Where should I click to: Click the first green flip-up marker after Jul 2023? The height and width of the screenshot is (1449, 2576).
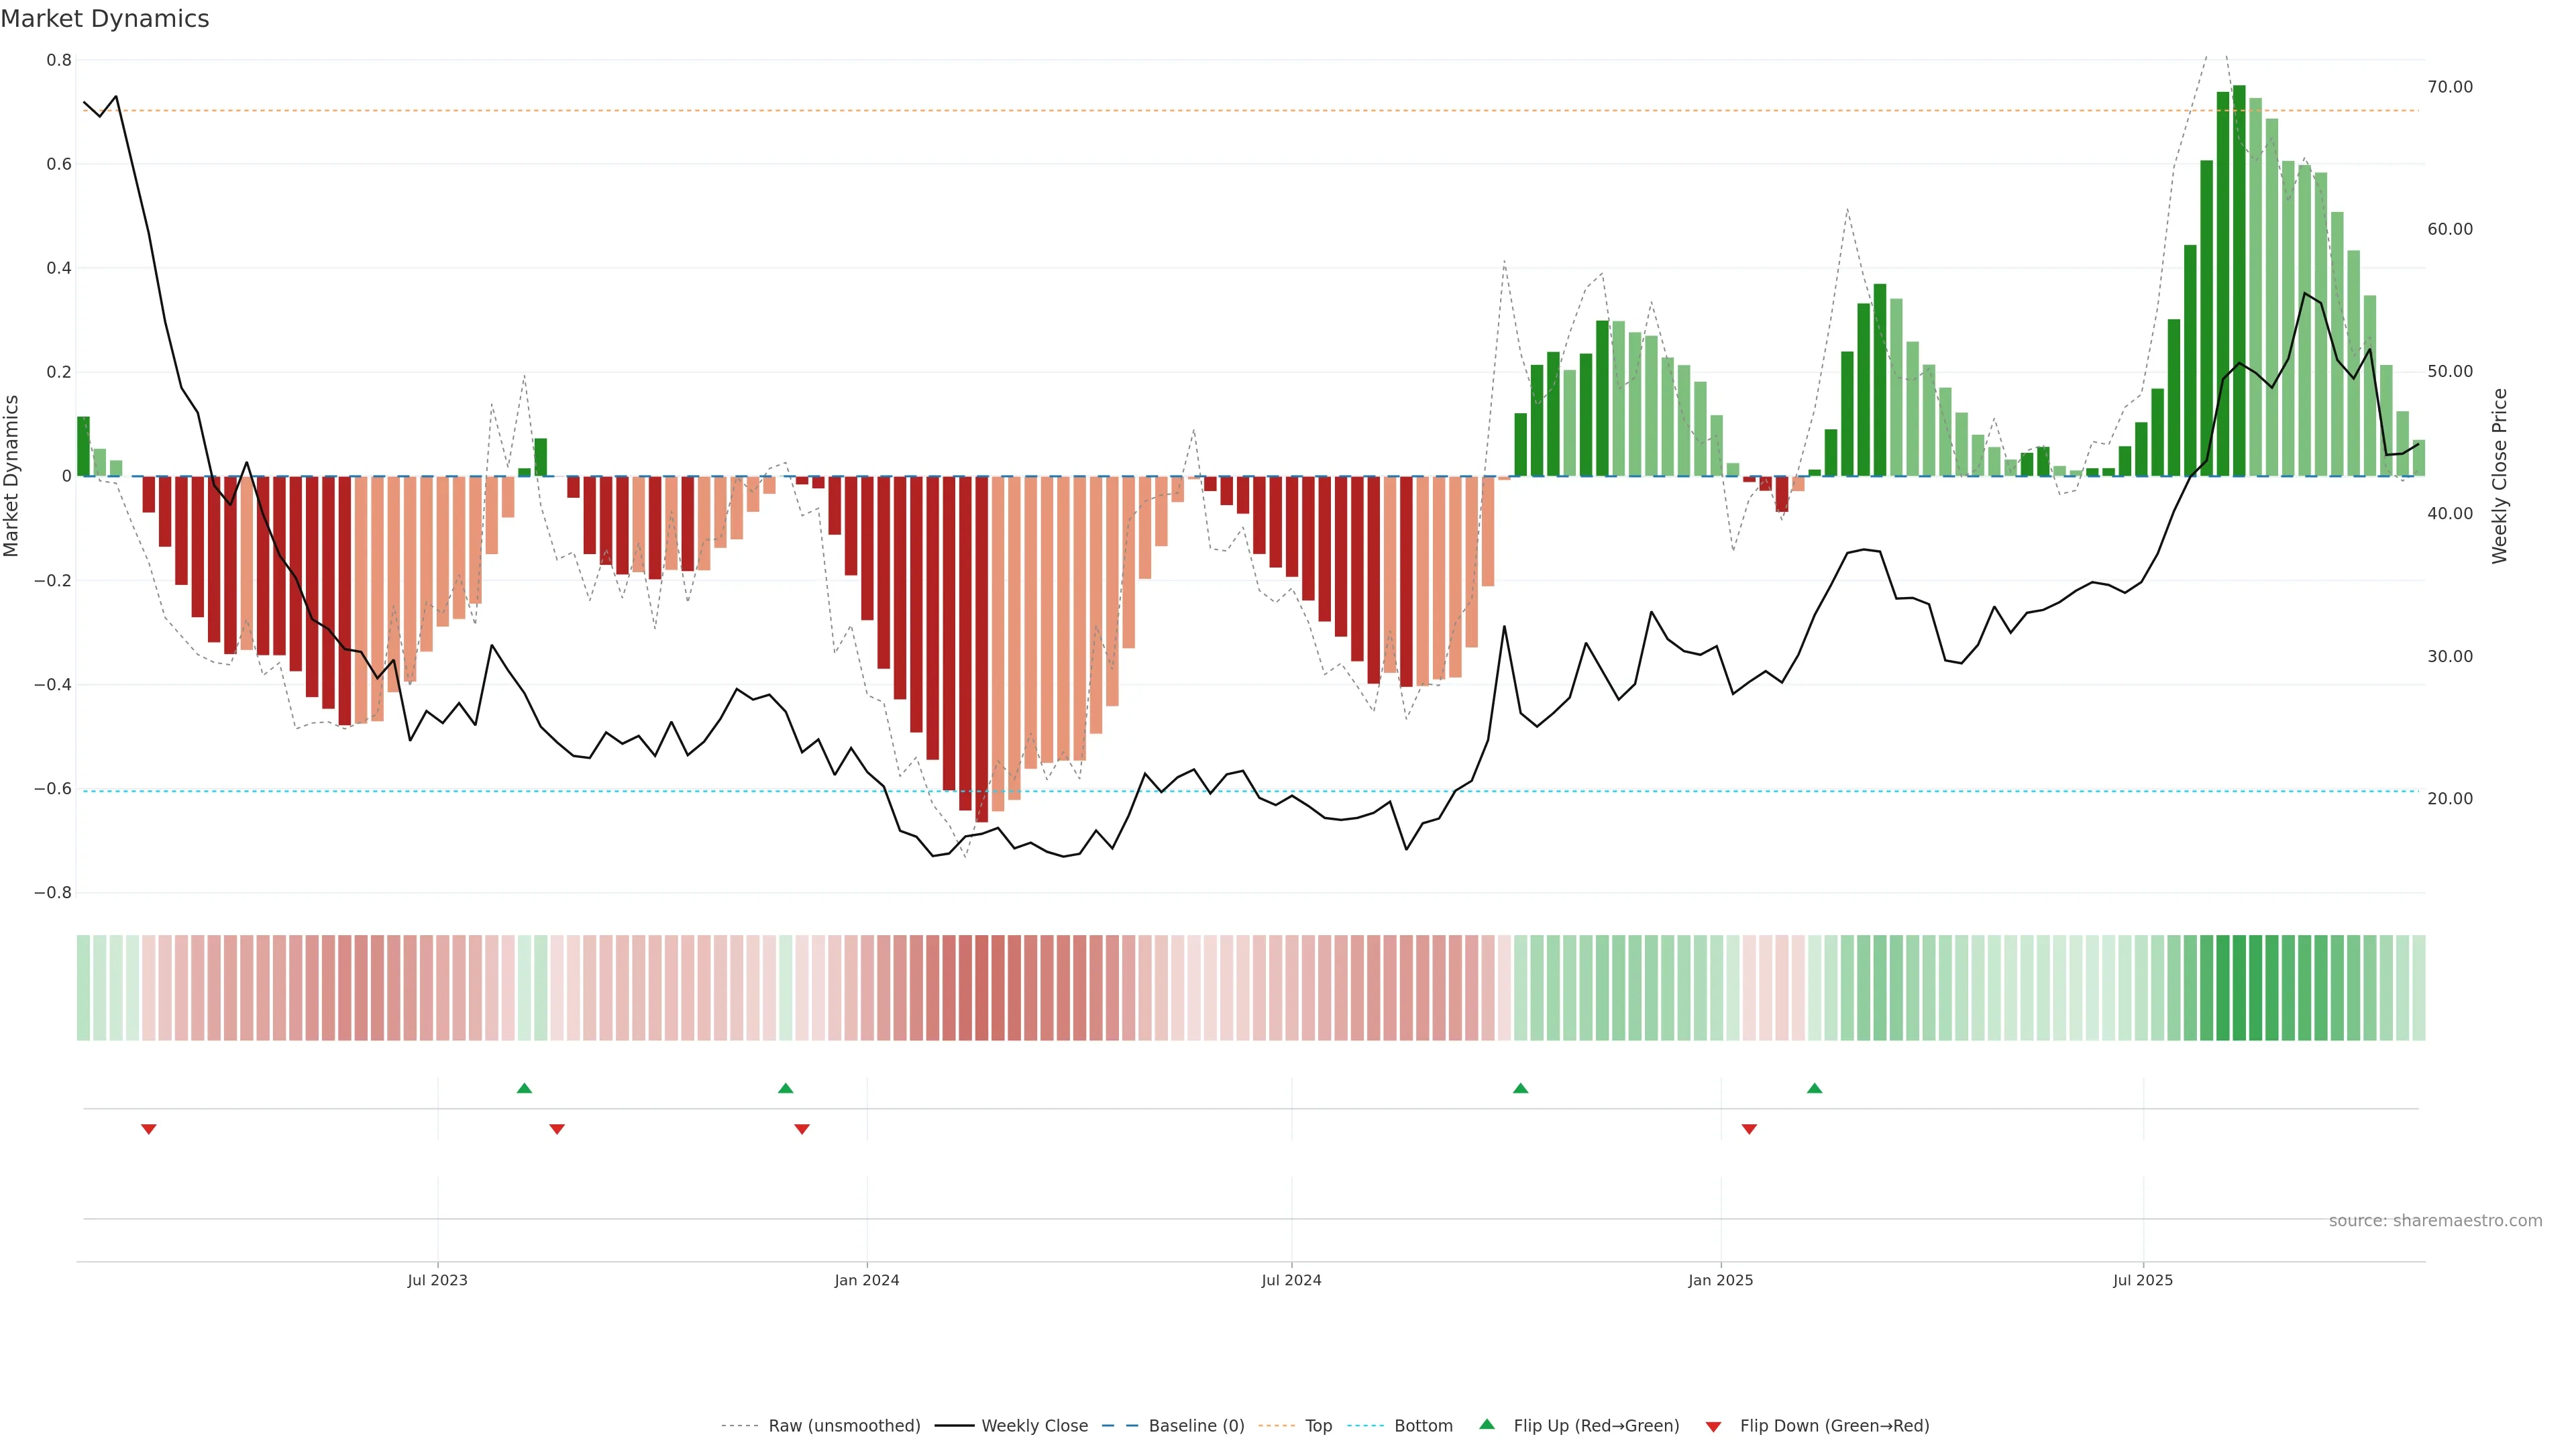524,1088
